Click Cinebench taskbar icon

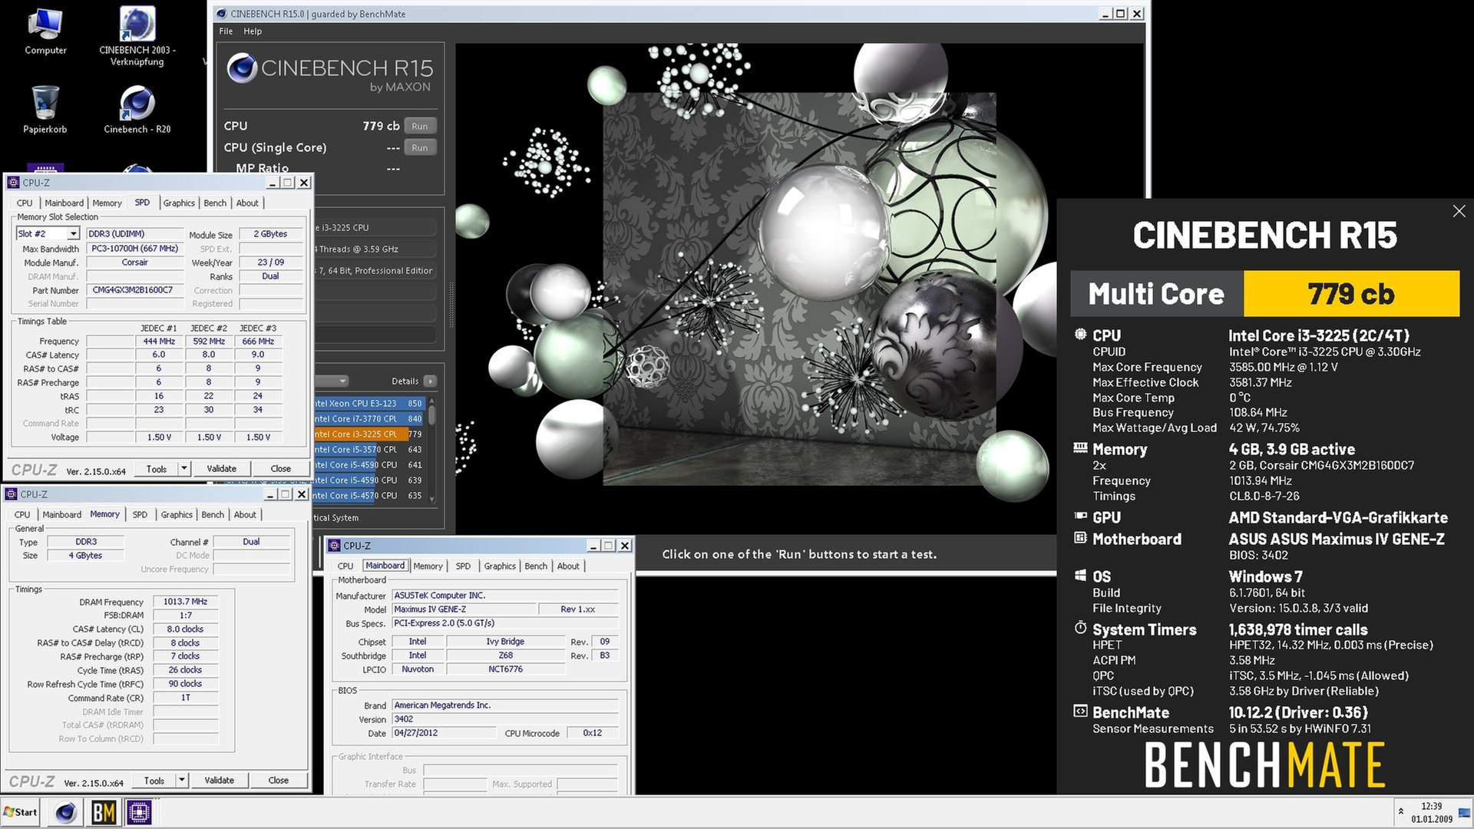coord(66,812)
